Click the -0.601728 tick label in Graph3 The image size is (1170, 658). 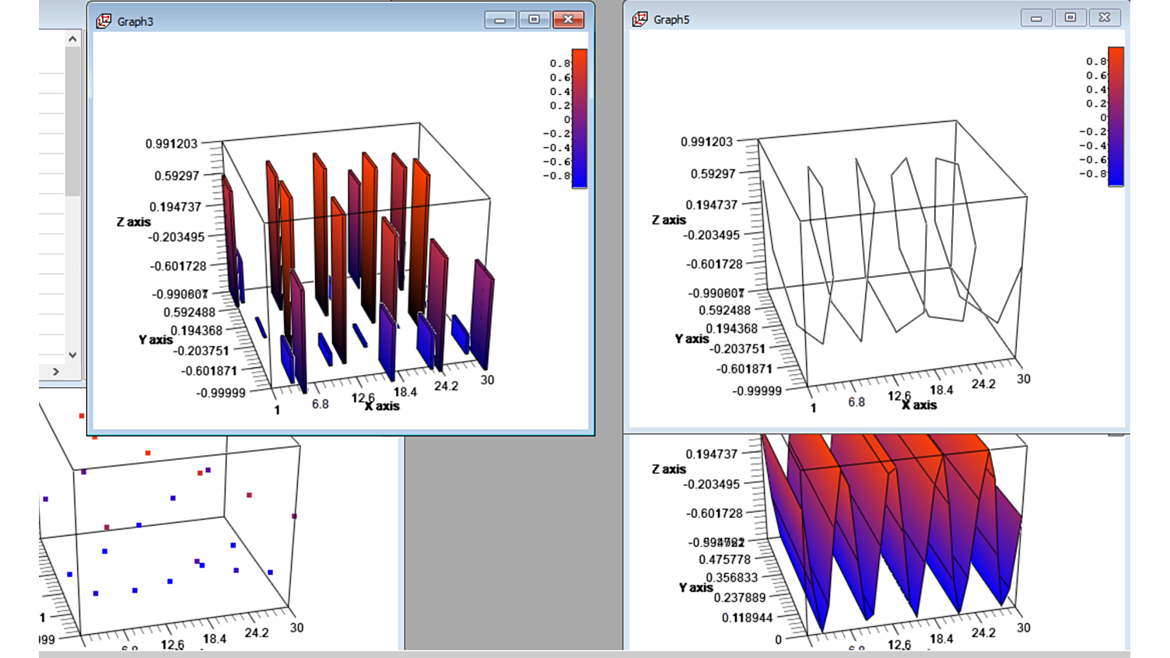pyautogui.click(x=178, y=266)
